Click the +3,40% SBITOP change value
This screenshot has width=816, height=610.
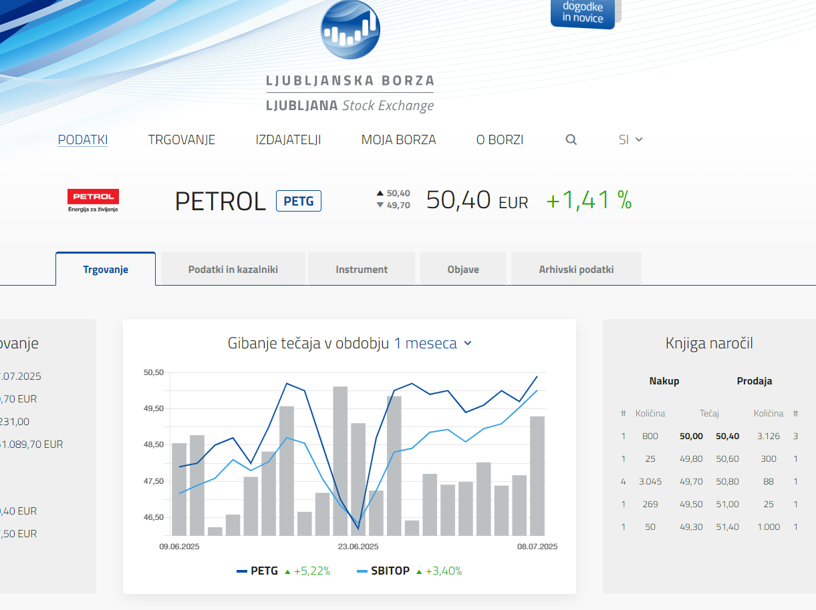click(444, 571)
